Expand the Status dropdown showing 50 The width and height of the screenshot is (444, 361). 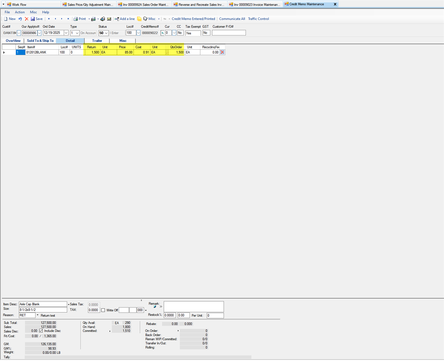click(x=106, y=33)
